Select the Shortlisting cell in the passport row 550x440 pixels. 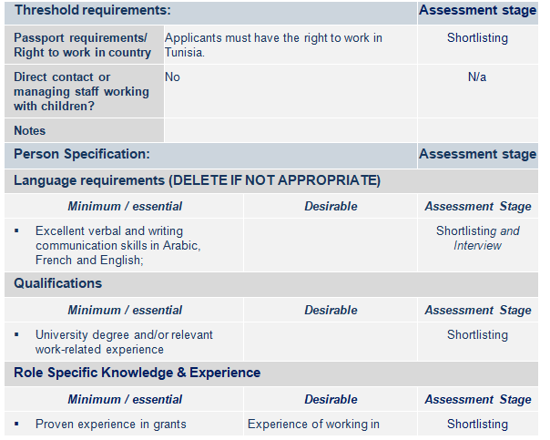(x=477, y=38)
